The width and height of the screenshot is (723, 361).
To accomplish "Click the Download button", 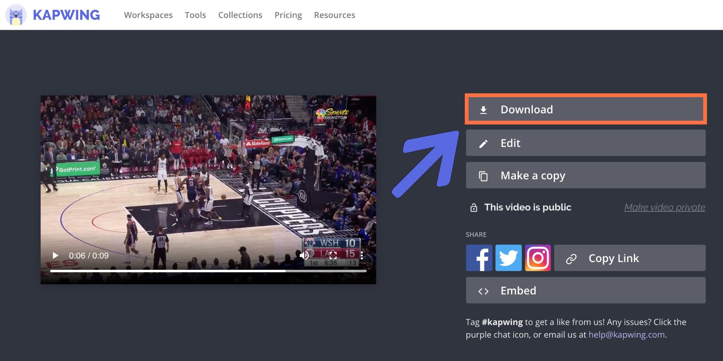I will (x=586, y=109).
